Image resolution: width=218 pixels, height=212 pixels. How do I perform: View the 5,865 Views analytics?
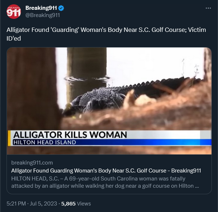tap(76, 204)
